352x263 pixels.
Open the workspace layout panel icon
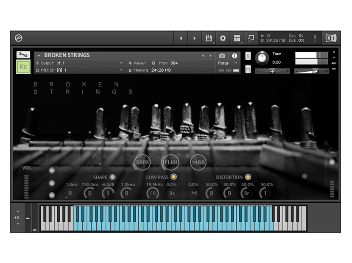(237, 39)
